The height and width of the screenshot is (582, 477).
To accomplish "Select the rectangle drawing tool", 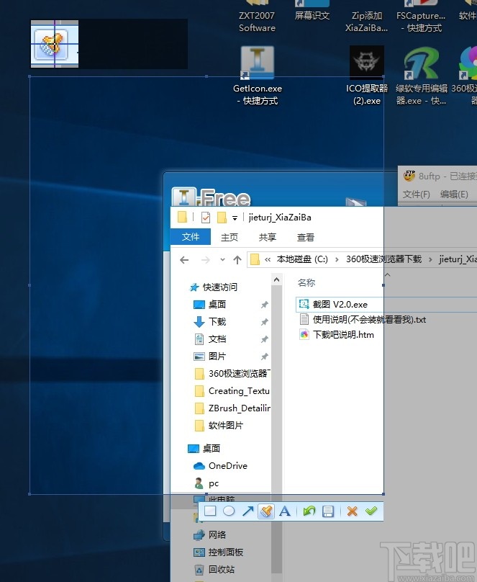I will tap(210, 511).
